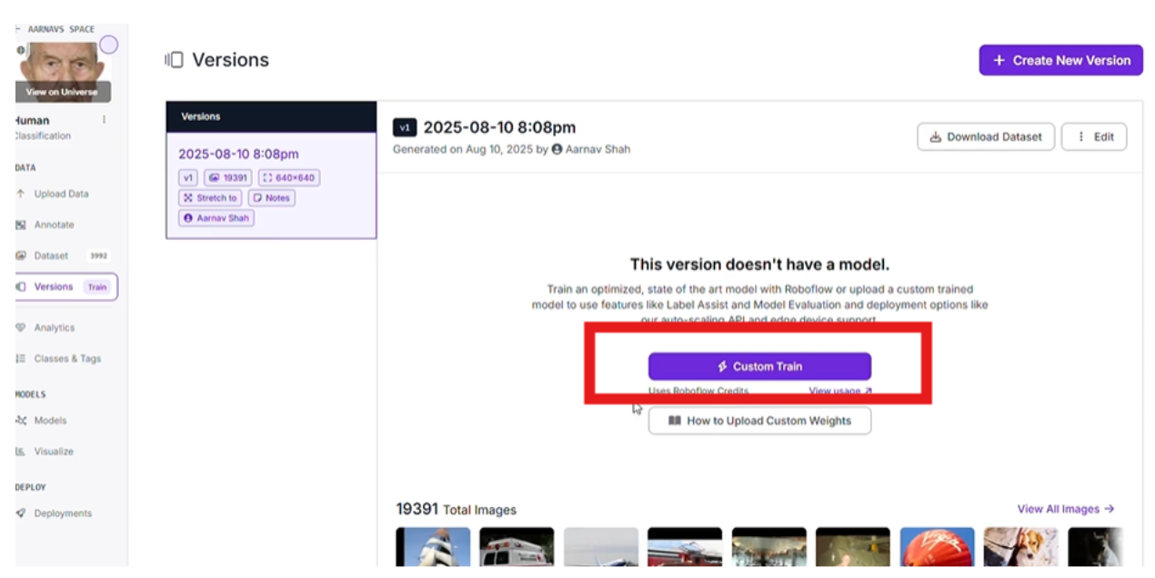
Task: Open the Annotate section
Action: tap(54, 224)
